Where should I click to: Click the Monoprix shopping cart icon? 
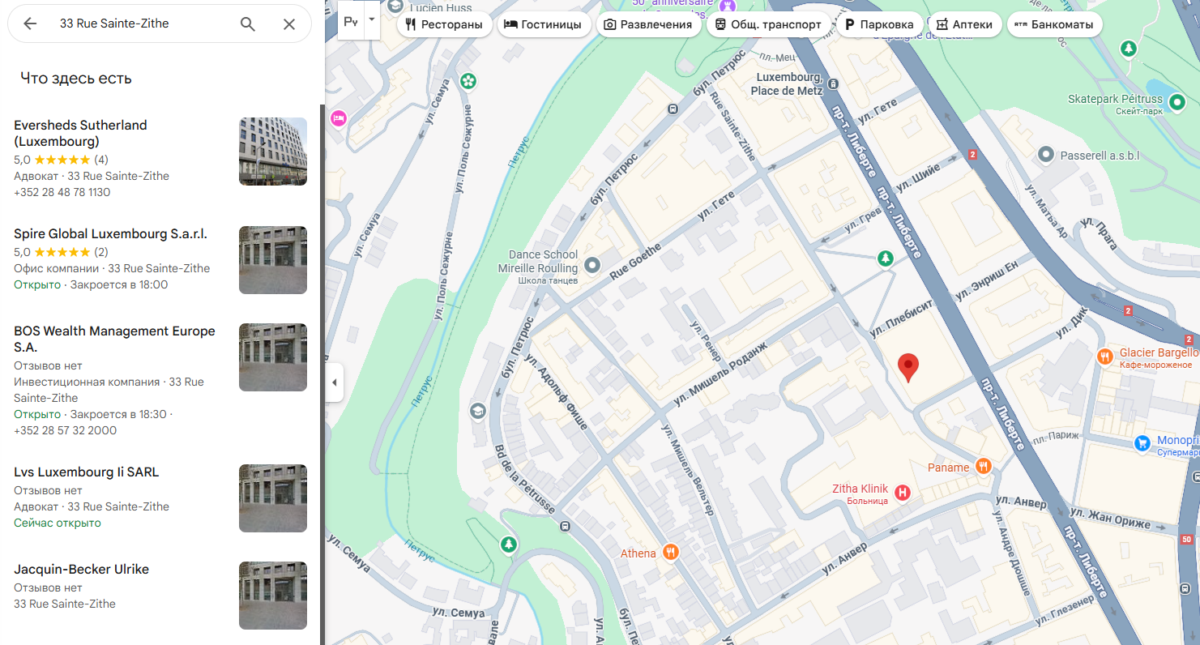(1142, 442)
